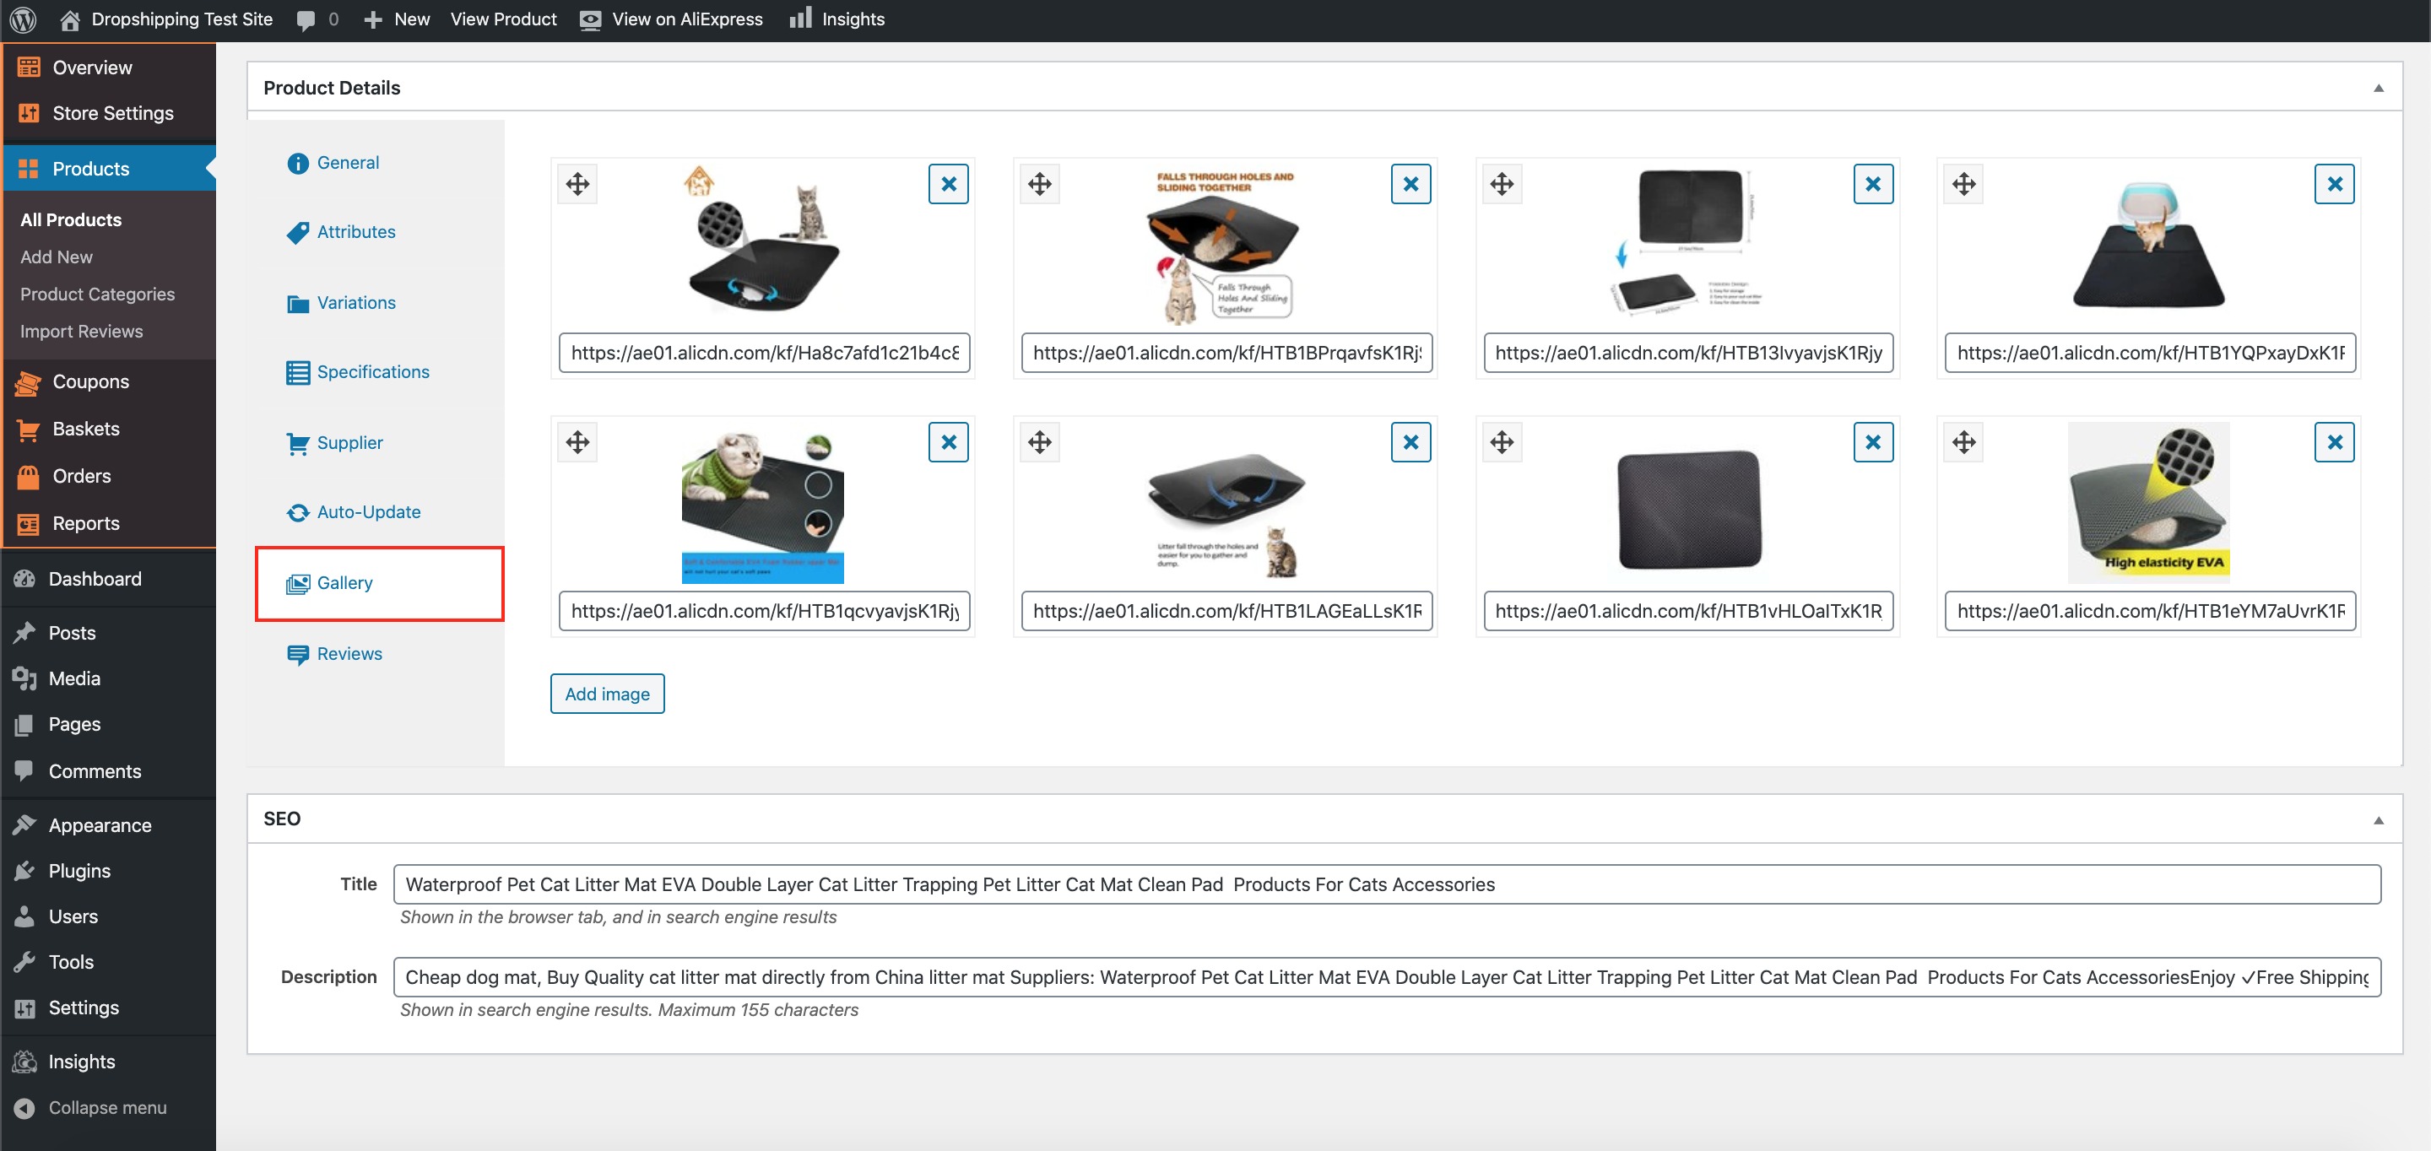Click the WordPress logo icon in admin bar
The height and width of the screenshot is (1151, 2431).
pyautogui.click(x=23, y=19)
